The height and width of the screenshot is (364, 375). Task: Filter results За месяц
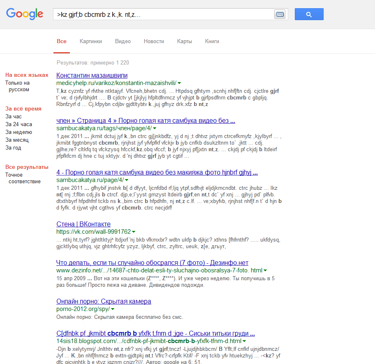(x=17, y=140)
